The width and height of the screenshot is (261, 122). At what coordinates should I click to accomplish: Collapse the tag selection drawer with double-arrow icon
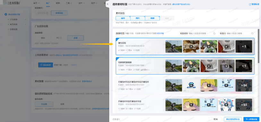point(107,4)
